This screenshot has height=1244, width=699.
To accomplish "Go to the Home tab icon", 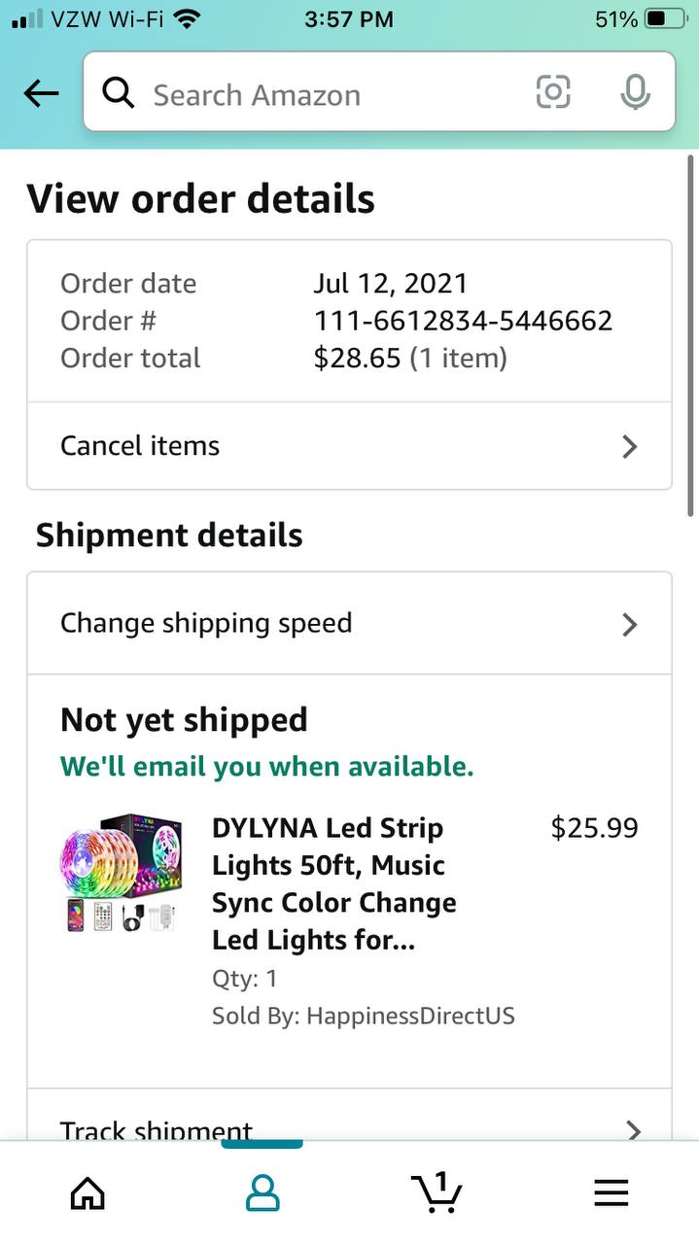I will coord(87,1192).
